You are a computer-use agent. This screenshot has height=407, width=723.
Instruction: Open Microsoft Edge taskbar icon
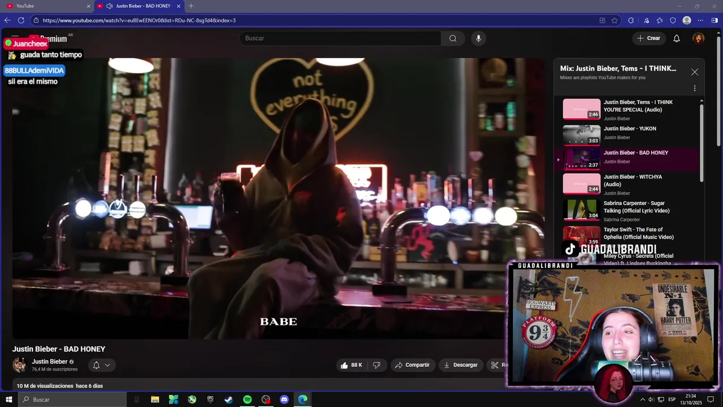pyautogui.click(x=303, y=400)
